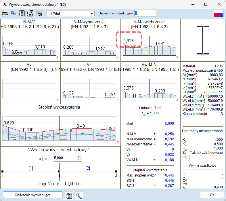Image resolution: width=226 pixels, height=201 pixels.
Task: Select the N-M-V diagram panel
Action: click(x=30, y=40)
